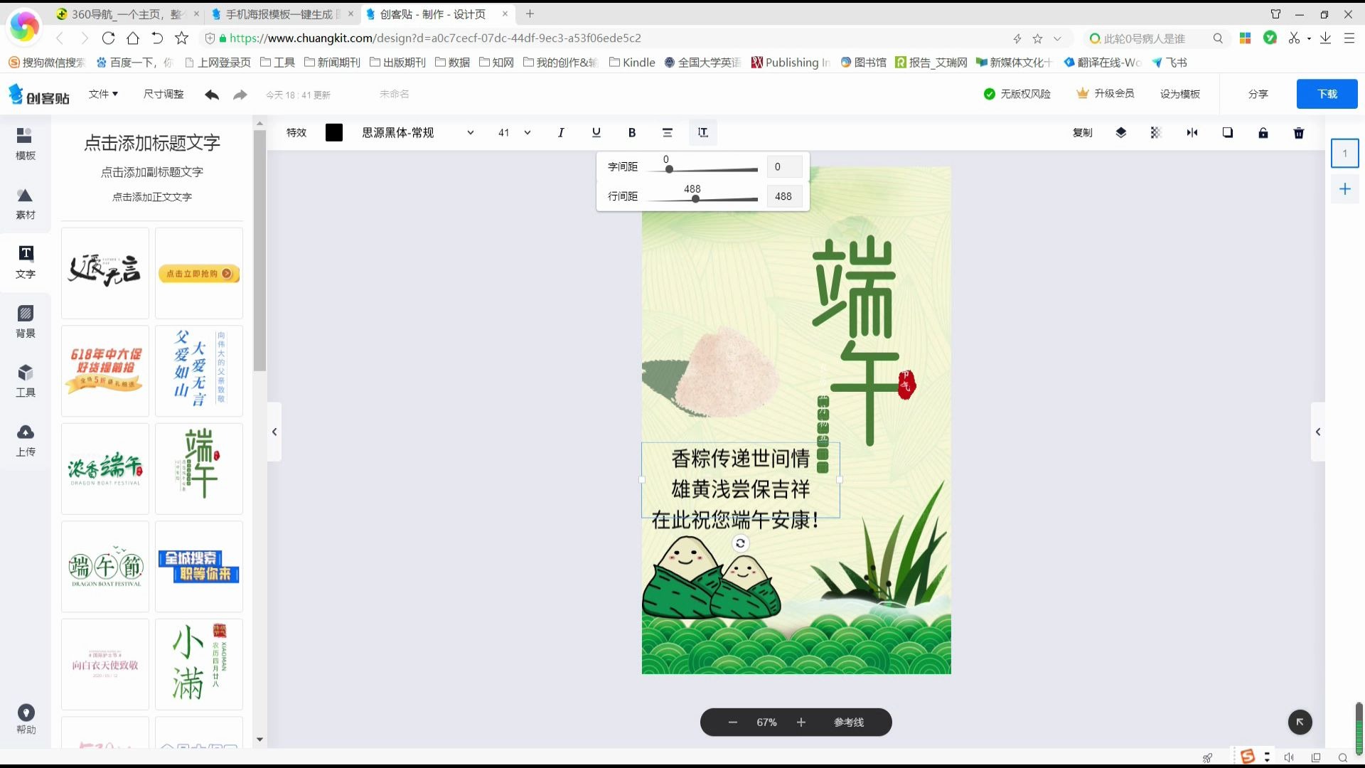Screen dimensions: 1365x768
Task: Toggle bold formatting
Action: pyautogui.click(x=631, y=133)
